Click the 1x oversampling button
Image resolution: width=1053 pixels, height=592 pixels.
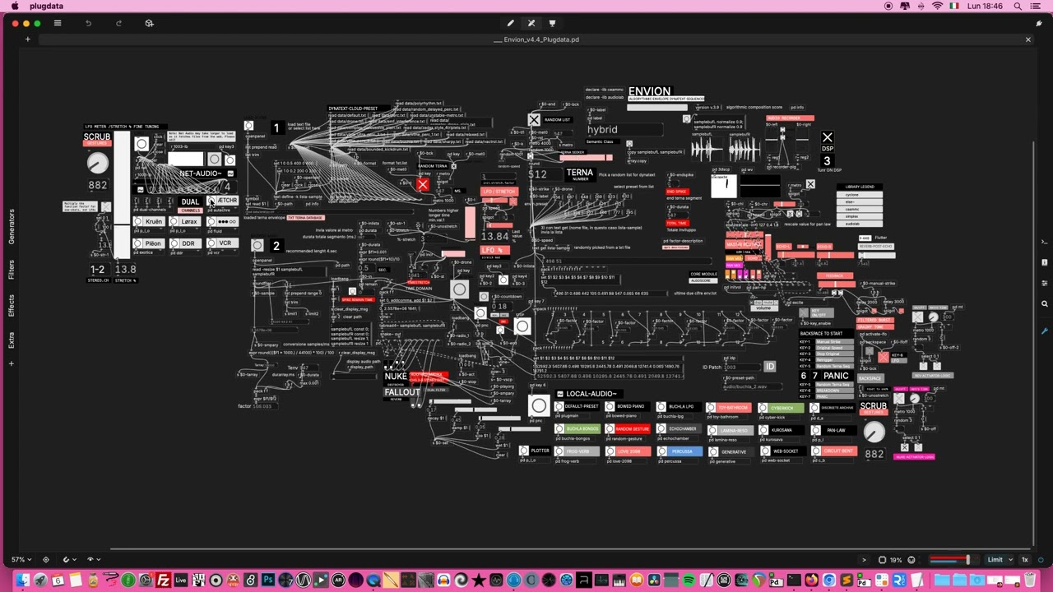coord(1025,560)
